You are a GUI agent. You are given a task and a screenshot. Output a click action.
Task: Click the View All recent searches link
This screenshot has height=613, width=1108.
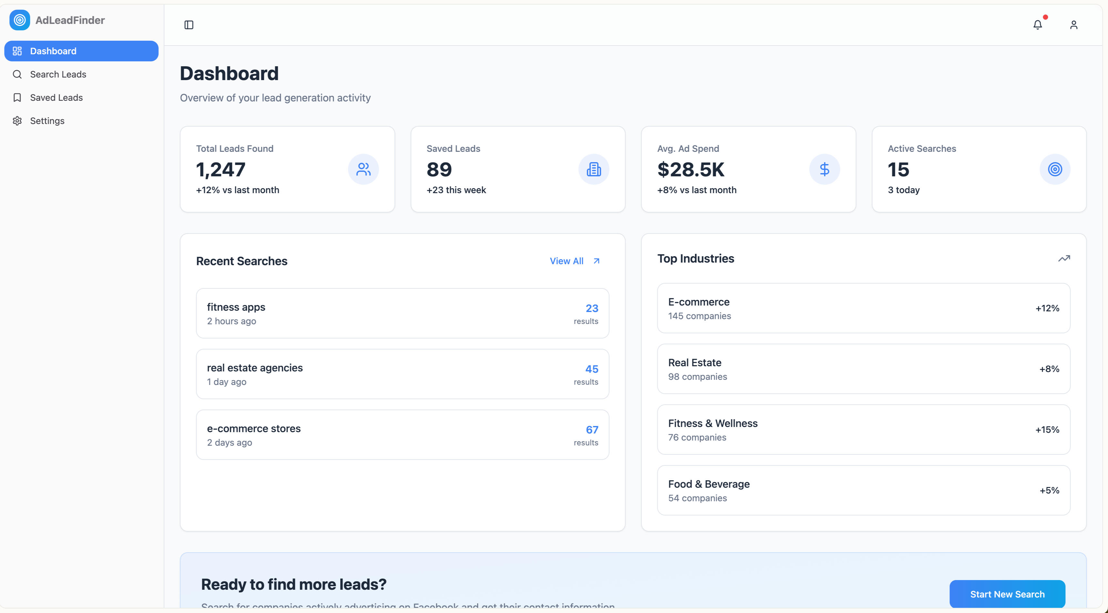(566, 261)
